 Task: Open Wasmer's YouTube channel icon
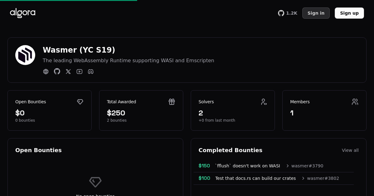[79, 72]
